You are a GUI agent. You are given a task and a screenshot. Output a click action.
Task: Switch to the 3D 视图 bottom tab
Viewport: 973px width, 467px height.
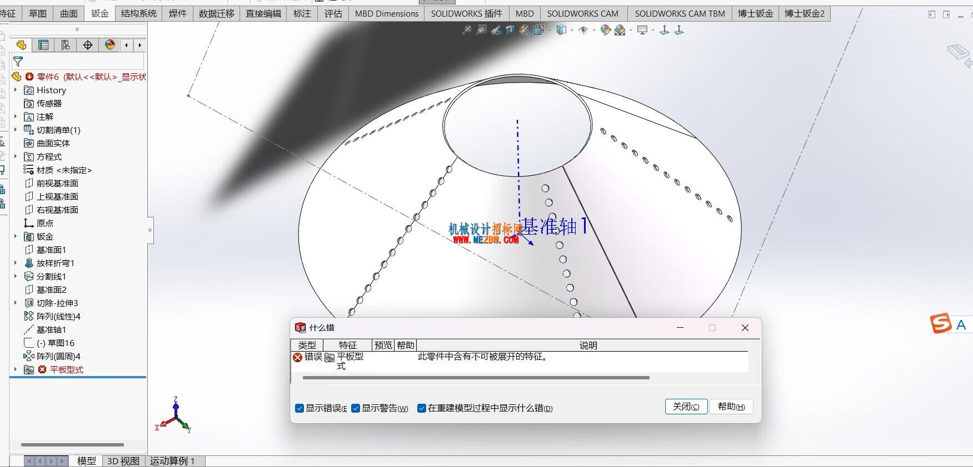click(123, 461)
